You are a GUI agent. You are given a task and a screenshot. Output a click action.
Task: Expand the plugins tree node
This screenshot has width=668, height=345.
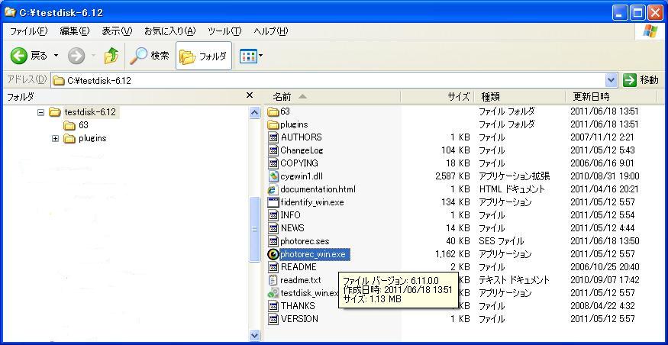coord(55,139)
